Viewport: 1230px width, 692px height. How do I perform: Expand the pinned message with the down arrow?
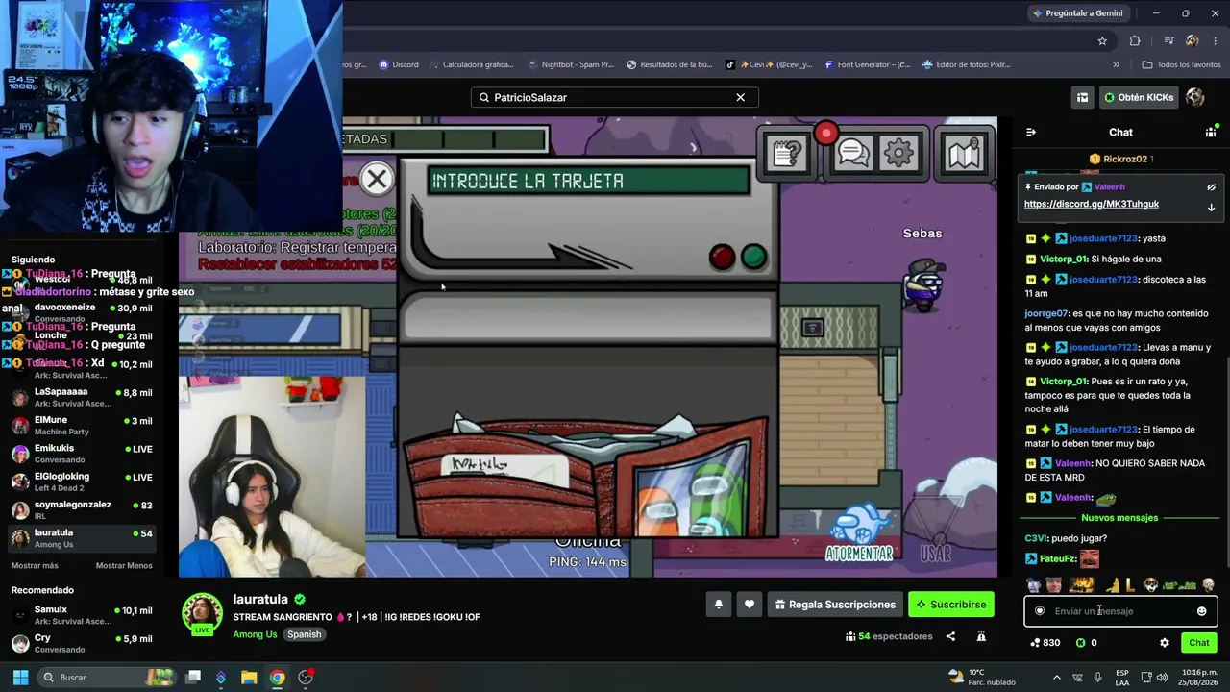coord(1211,207)
